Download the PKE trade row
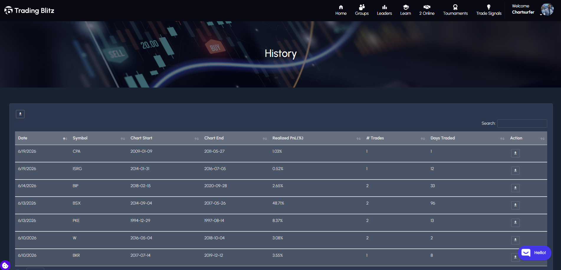Viewport: 561px width, 270px height. pos(515,223)
